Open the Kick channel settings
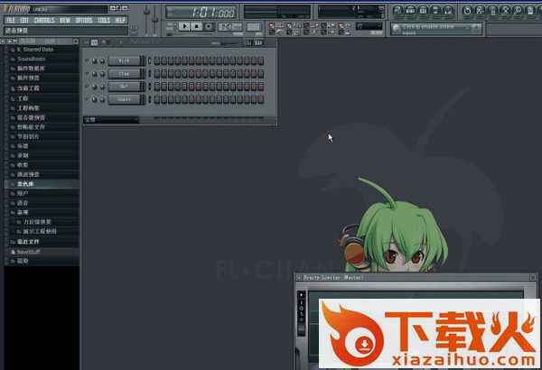 click(x=124, y=60)
